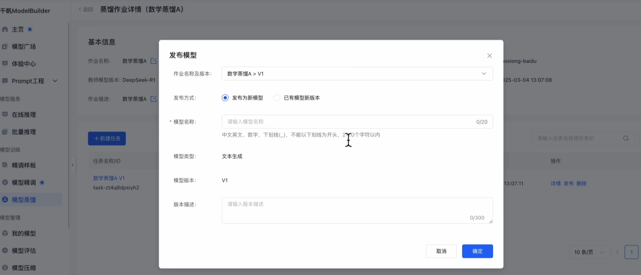Click the 体验中心 sidebar icon
Screen dimensions: 641x275
5,63
